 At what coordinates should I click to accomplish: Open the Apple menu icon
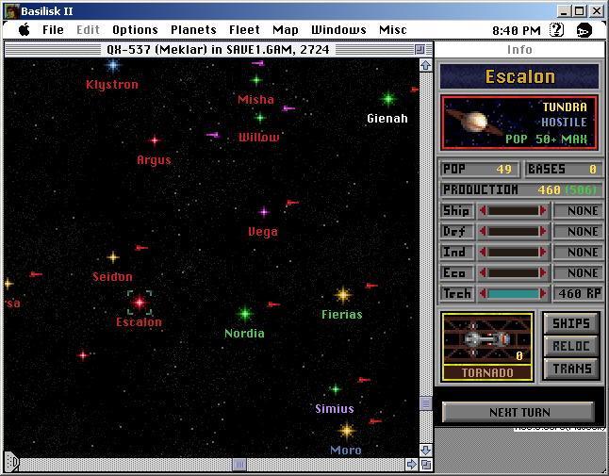pyautogui.click(x=24, y=30)
